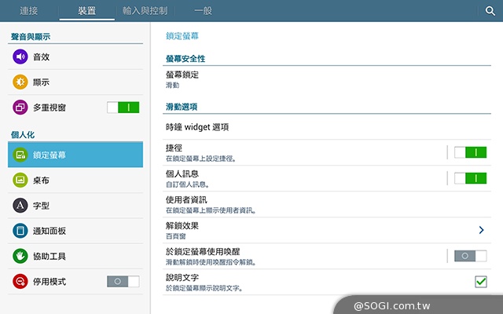Open the 顯示 settings label
503x314 pixels.
41,82
